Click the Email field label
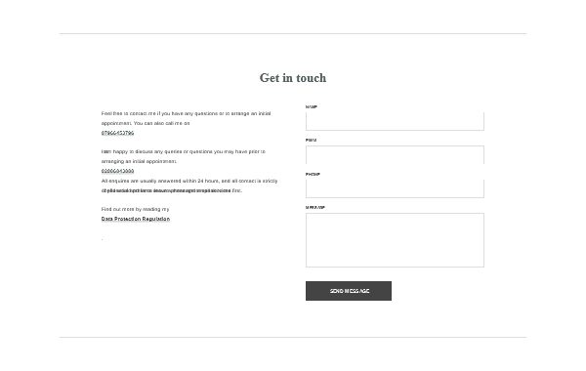 click(311, 141)
